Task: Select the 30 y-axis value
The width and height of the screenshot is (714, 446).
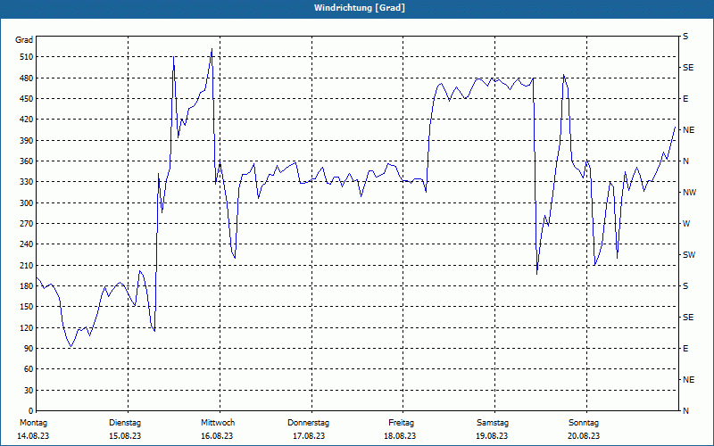Action: click(29, 390)
